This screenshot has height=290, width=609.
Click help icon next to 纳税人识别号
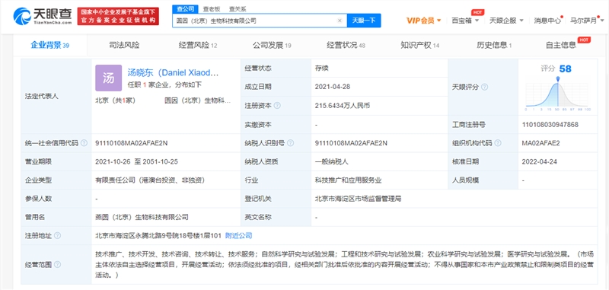291,143
